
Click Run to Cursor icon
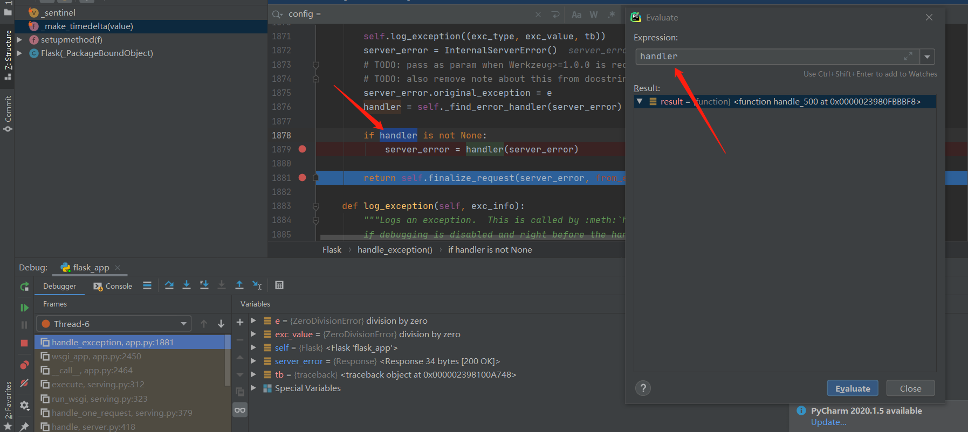tap(257, 285)
